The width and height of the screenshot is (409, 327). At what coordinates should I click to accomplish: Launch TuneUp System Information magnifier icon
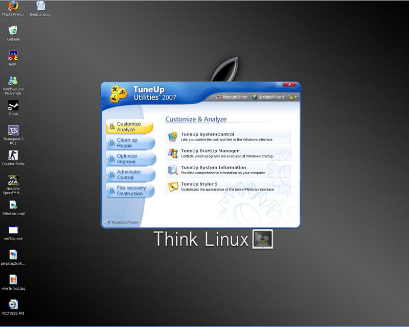(173, 170)
